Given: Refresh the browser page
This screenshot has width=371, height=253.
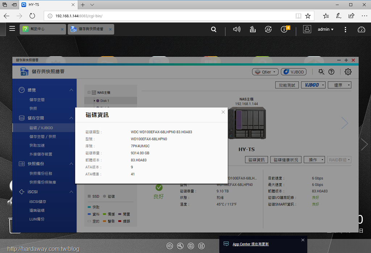Looking at the screenshot, I should click(x=32, y=16).
